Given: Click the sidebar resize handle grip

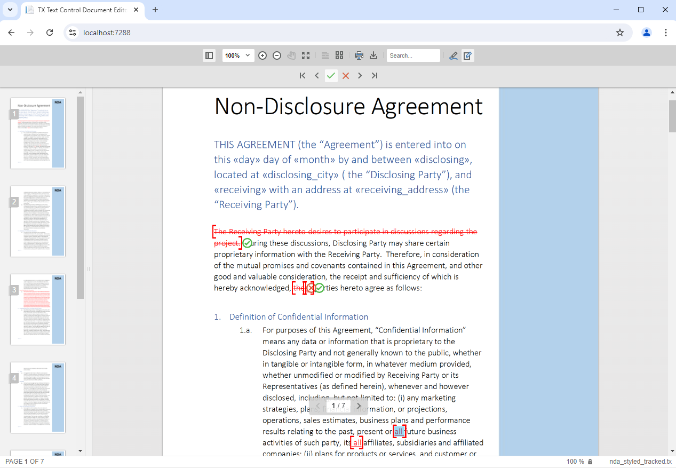Looking at the screenshot, I should click(89, 269).
